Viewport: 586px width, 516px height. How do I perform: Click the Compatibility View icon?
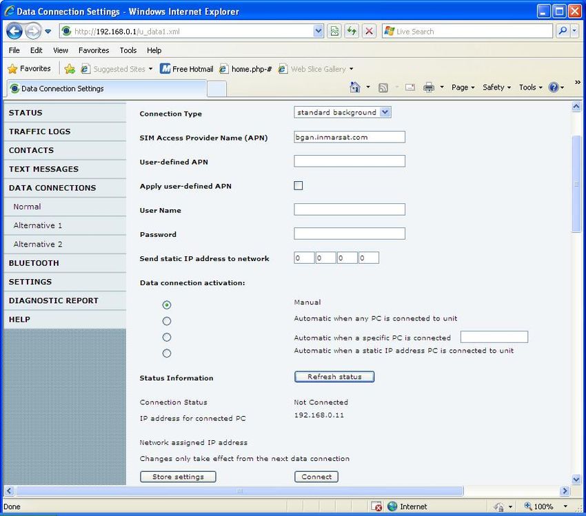[x=334, y=32]
